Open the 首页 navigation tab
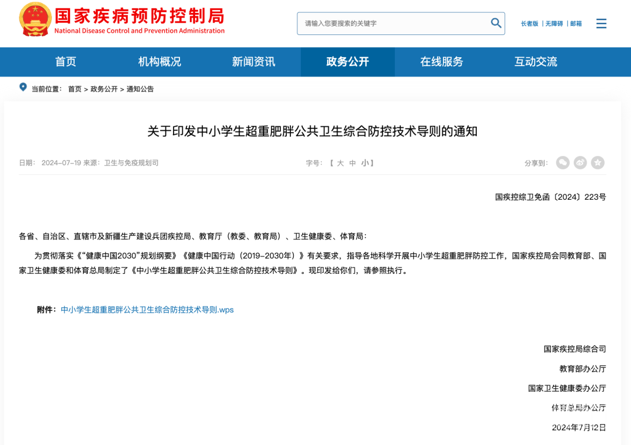Image resolution: width=631 pixels, height=445 pixels. point(65,62)
